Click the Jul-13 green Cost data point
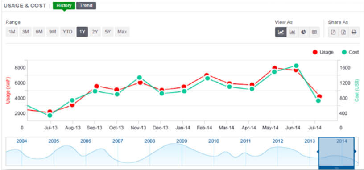Viewport: 364px width, 170px height. [50, 116]
